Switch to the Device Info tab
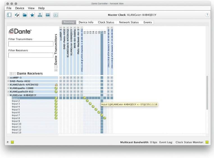Image resolution: width=214 pixels, height=158 pixels. (x=86, y=22)
